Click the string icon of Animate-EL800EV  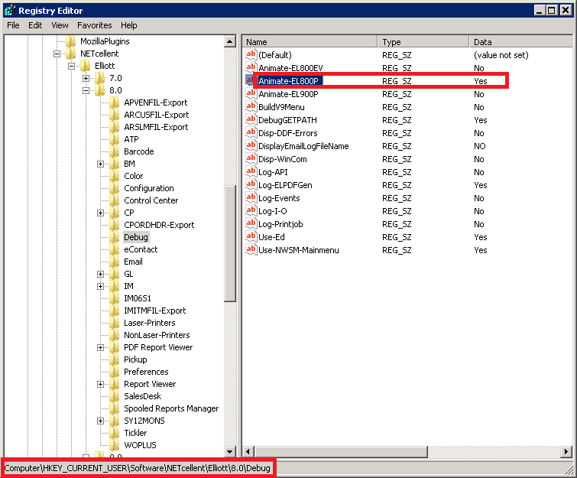tap(251, 67)
